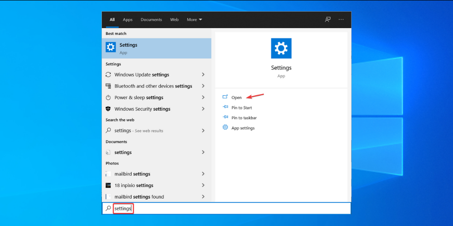The width and height of the screenshot is (453, 226).
Task: Click the Bluetooth devices icon
Action: [108, 86]
